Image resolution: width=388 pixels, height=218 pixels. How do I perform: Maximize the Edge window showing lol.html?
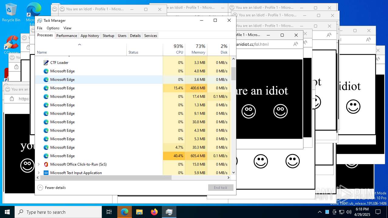pos(282,35)
